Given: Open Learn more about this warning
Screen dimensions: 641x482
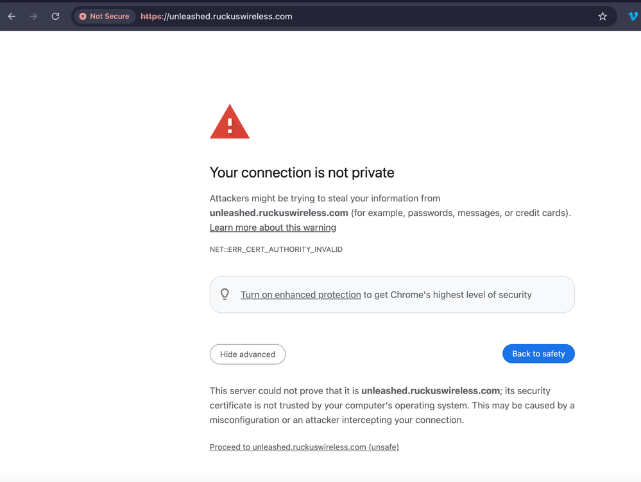Looking at the screenshot, I should (x=273, y=228).
